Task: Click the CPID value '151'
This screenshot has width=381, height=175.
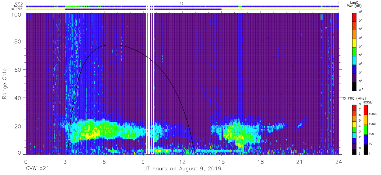Action: (182, 3)
